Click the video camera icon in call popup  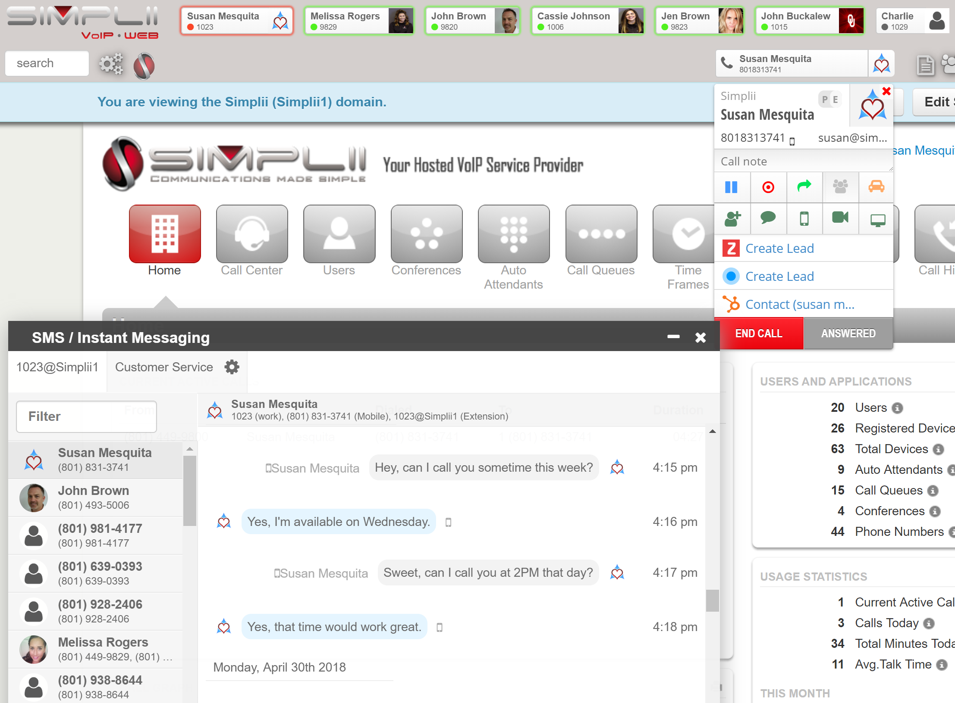[x=840, y=218]
